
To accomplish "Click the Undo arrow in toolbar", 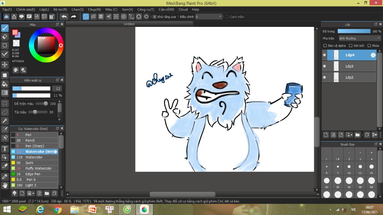I will point(64,16).
